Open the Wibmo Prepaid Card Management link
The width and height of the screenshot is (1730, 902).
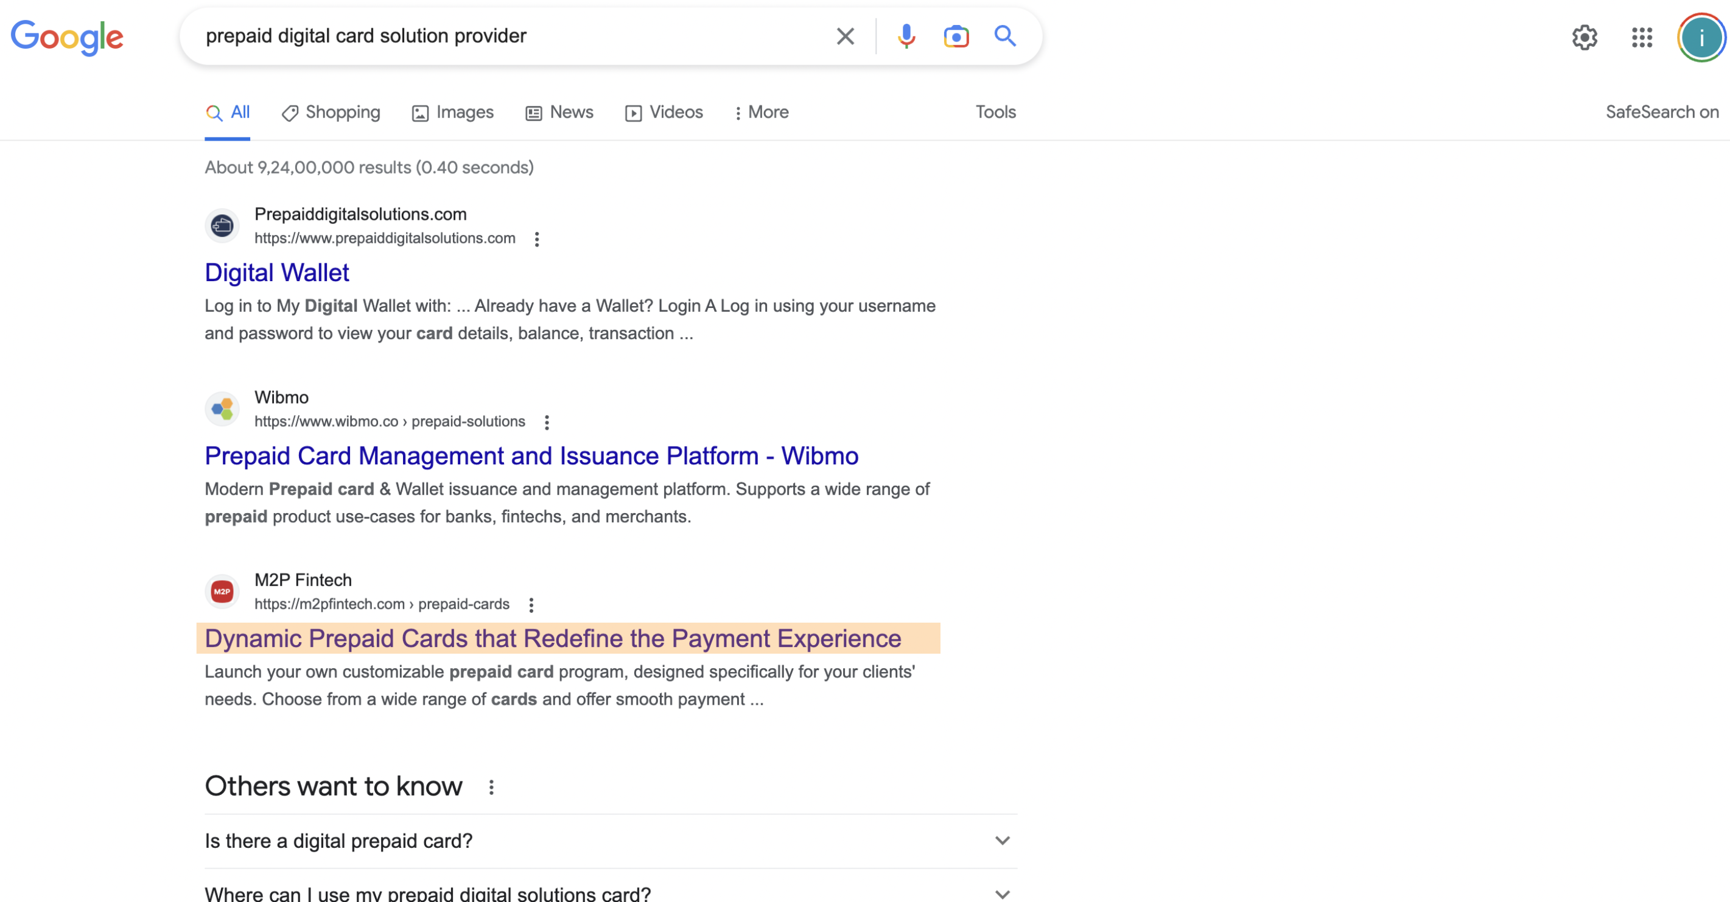coord(531,456)
